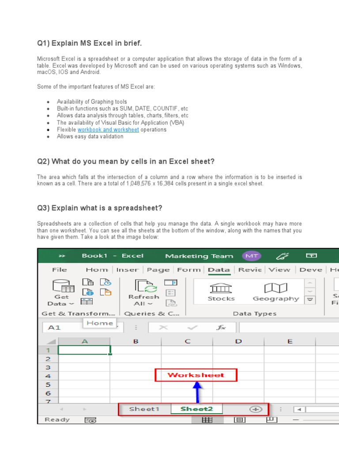Click next sheet navigation arrow

pyautogui.click(x=84, y=409)
